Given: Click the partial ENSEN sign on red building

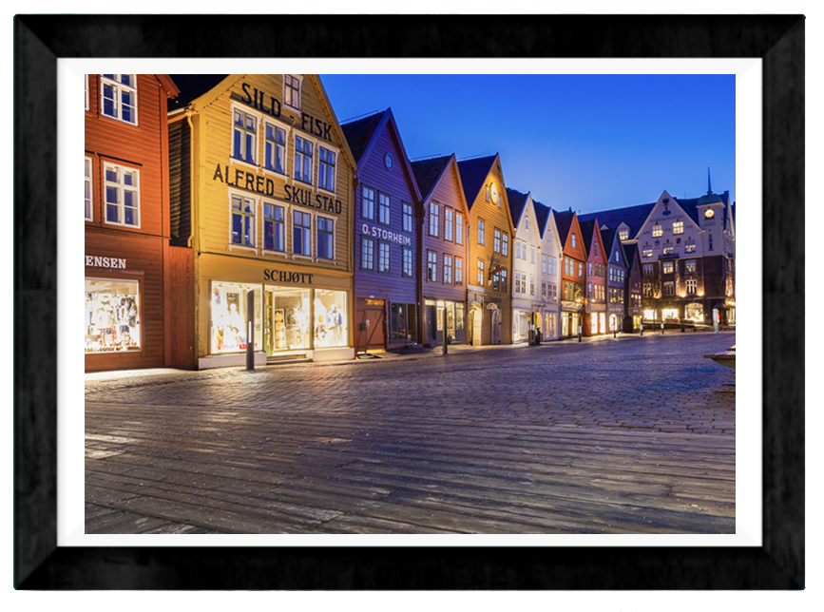Looking at the screenshot, I should pos(105,261).
